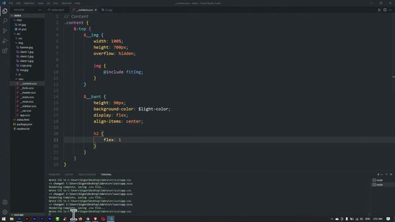Close the terminal panel with the X icon
Screen dimensions: 395x222
pyautogui.click(x=391, y=174)
